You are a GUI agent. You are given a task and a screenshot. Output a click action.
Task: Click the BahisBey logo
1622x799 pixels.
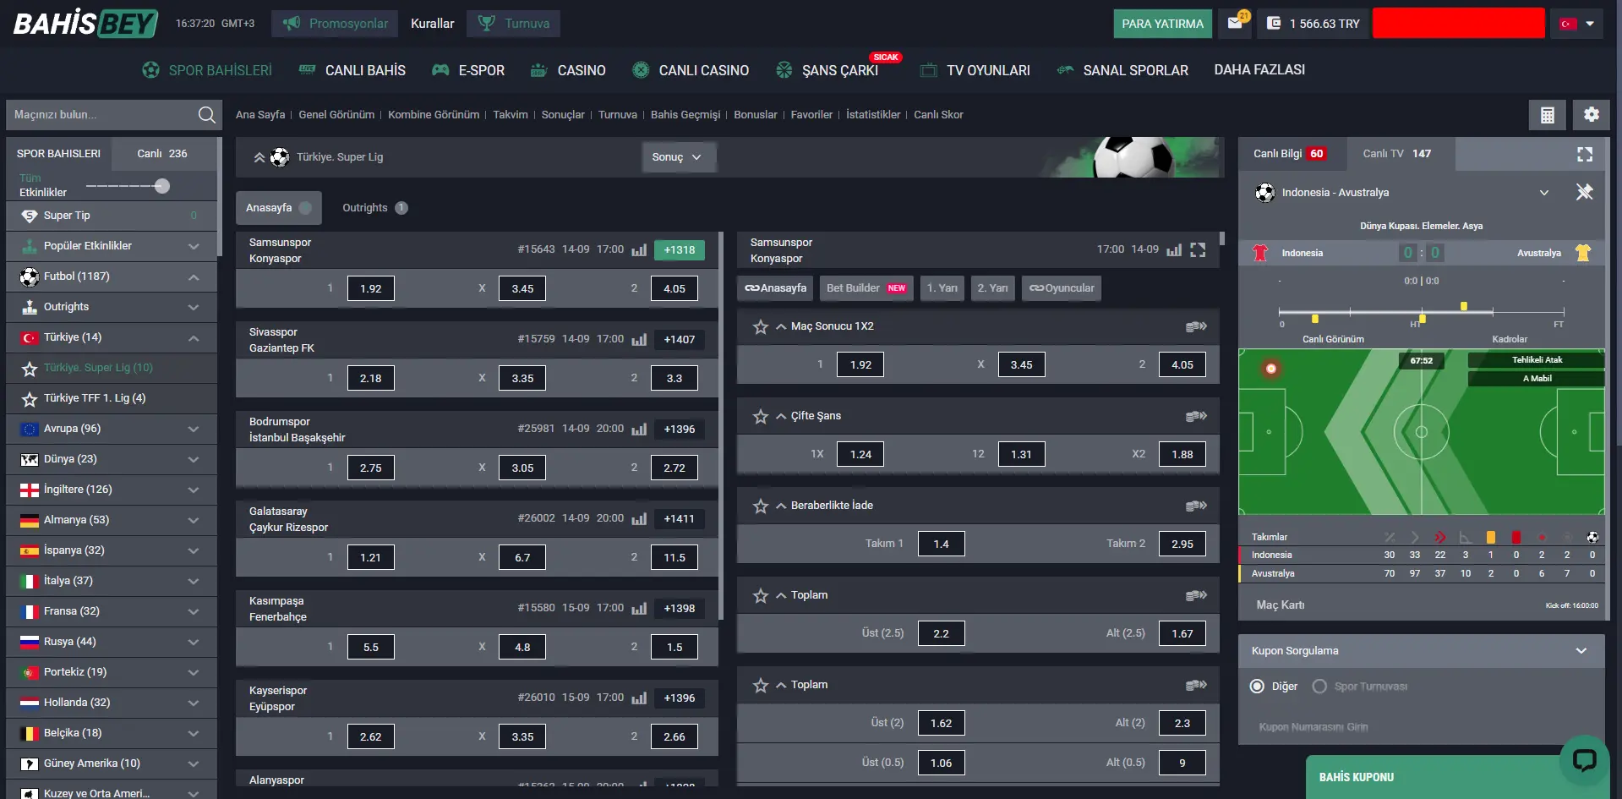coord(85,24)
